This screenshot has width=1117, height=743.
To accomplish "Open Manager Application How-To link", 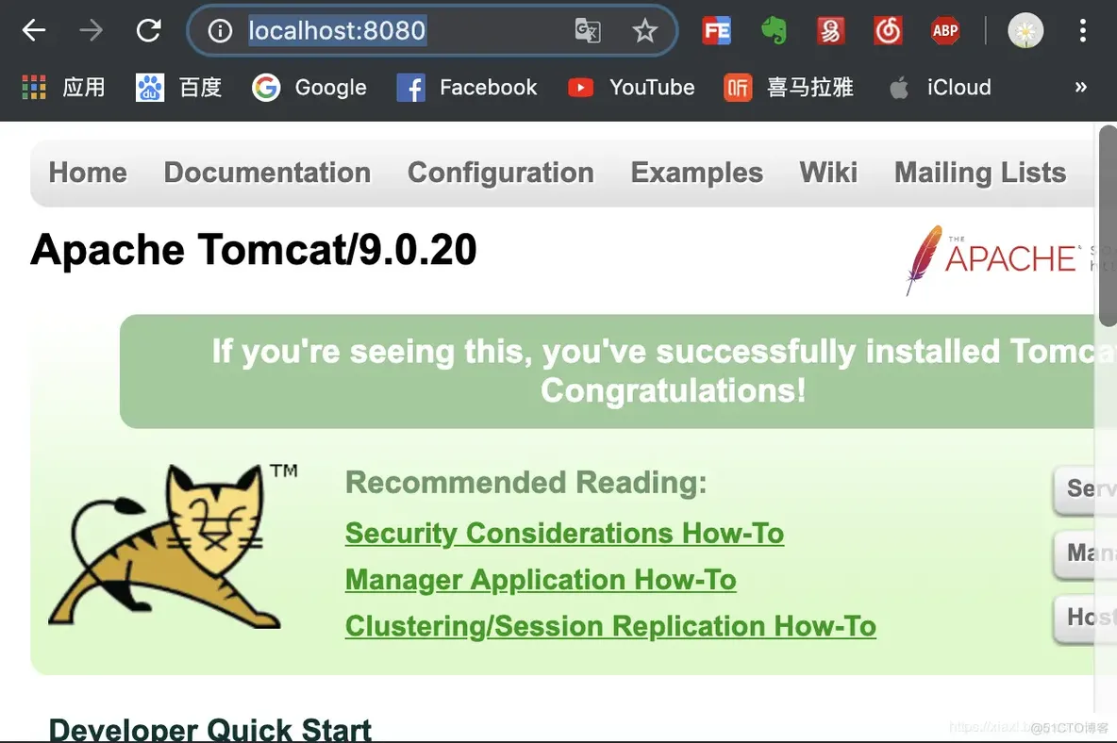I will click(541, 580).
